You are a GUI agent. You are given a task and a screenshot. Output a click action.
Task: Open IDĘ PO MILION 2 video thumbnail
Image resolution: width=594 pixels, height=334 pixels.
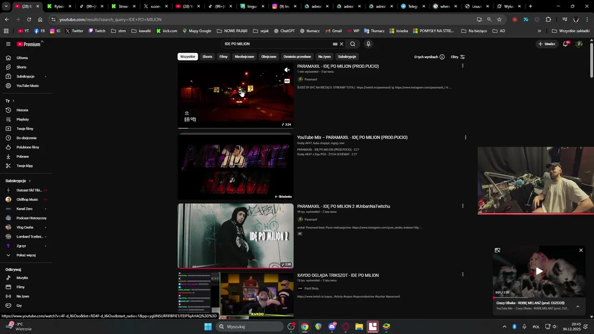[235, 236]
